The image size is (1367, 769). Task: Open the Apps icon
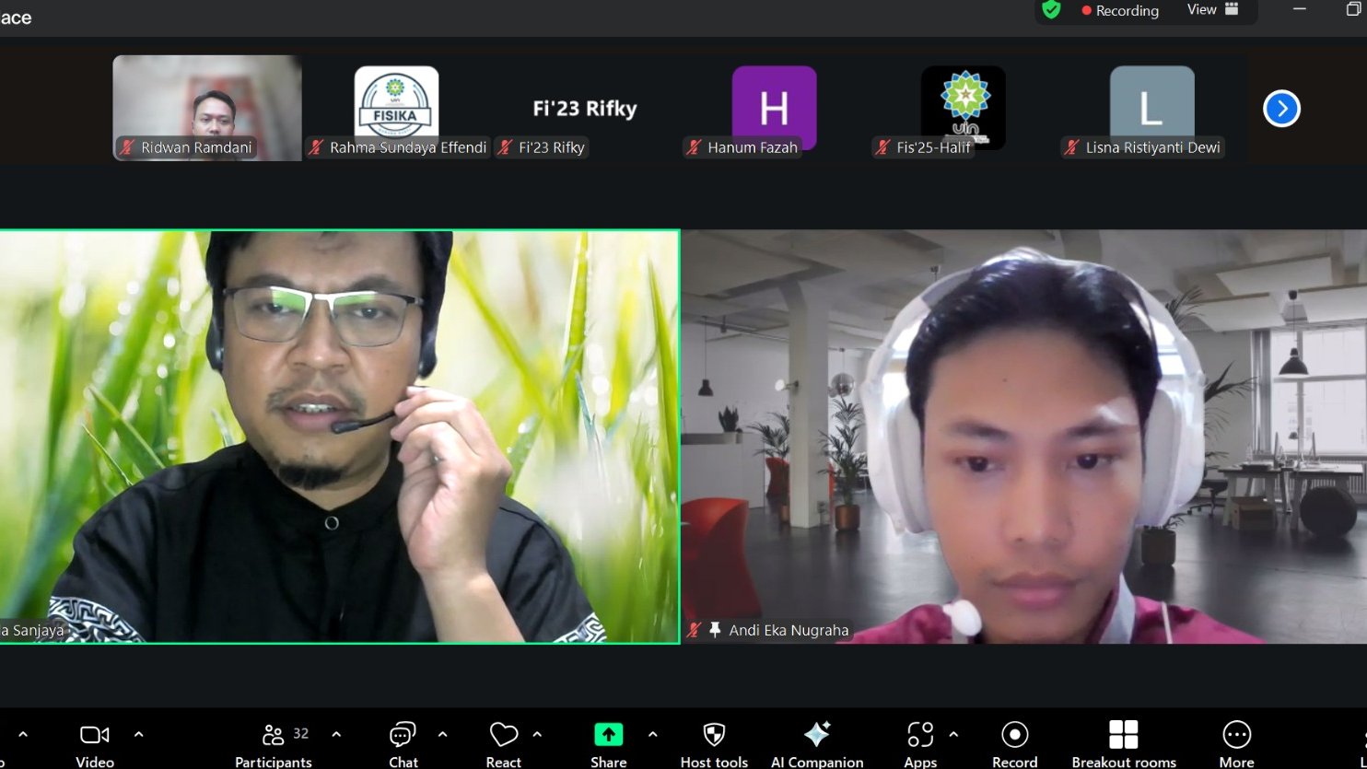[920, 735]
